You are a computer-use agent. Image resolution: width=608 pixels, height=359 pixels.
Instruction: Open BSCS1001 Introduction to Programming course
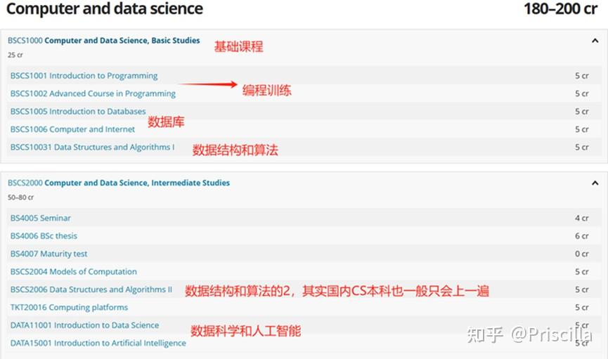coord(84,76)
